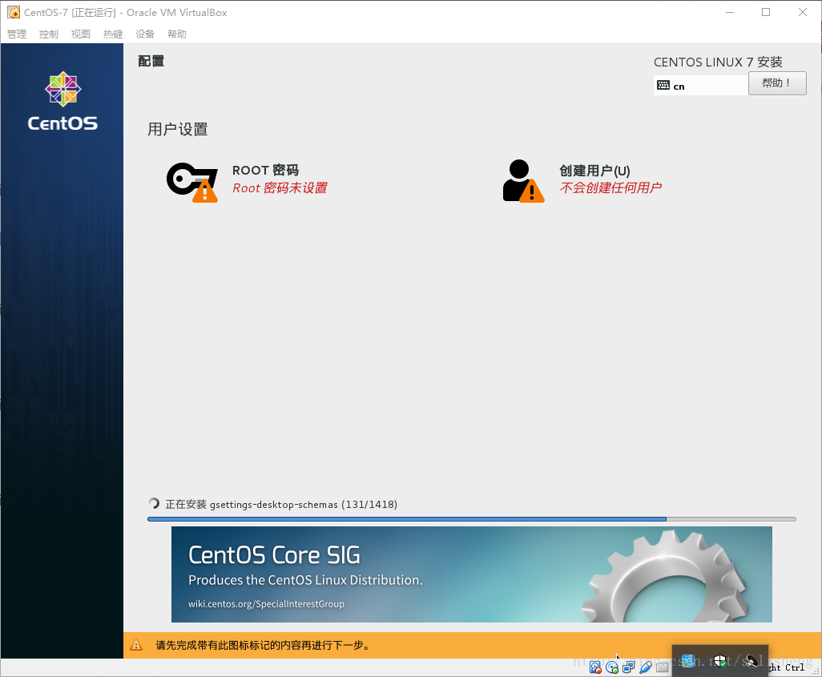Open the 视图 menu
Image resolution: width=822 pixels, height=677 pixels.
click(x=81, y=34)
